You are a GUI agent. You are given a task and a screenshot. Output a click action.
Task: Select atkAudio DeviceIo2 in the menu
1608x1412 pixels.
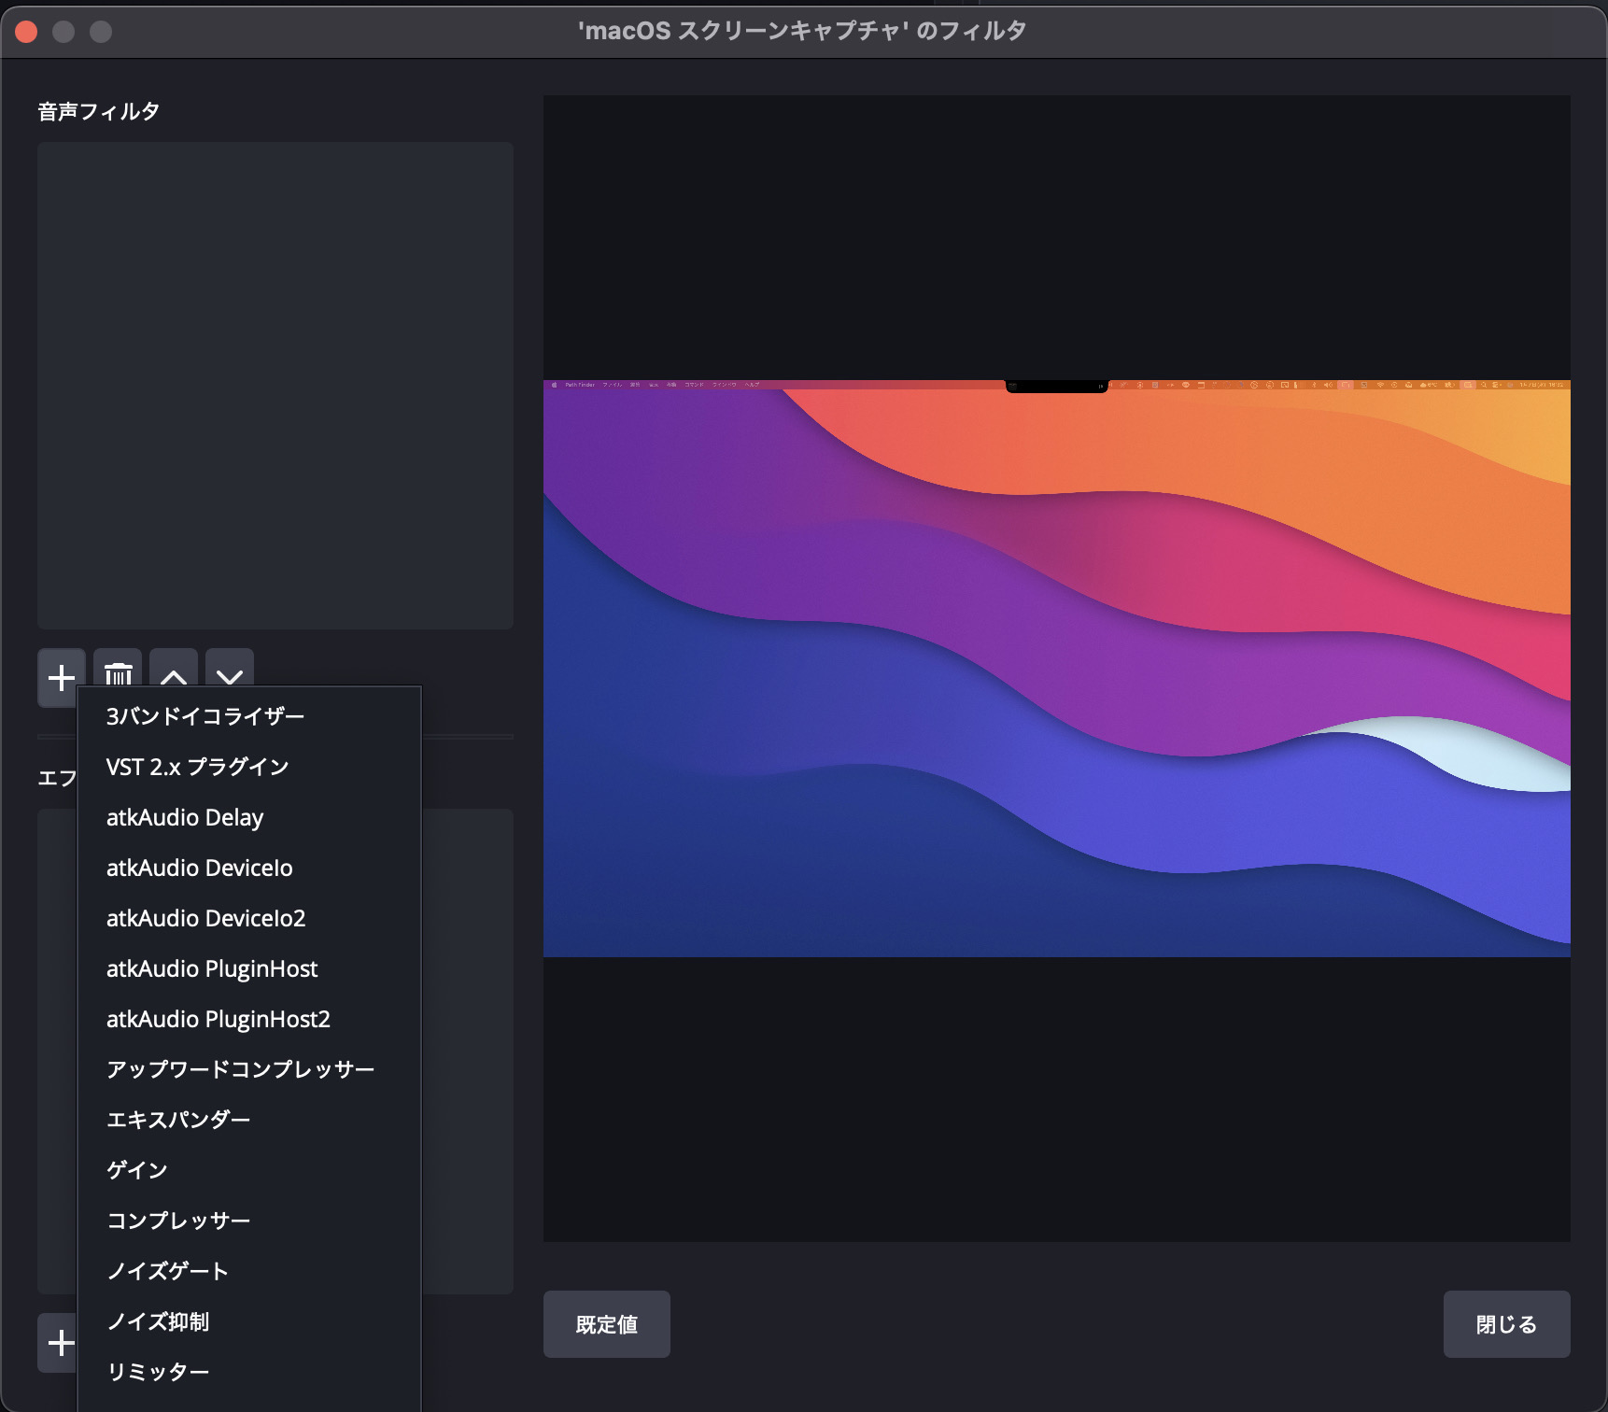tap(206, 918)
